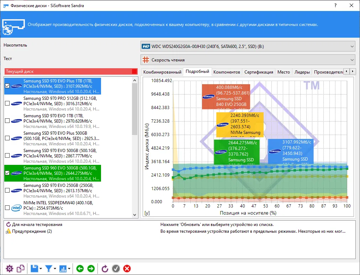This screenshot has width=360, height=275.
Task: Open the Лидеры tab
Action: point(302,72)
